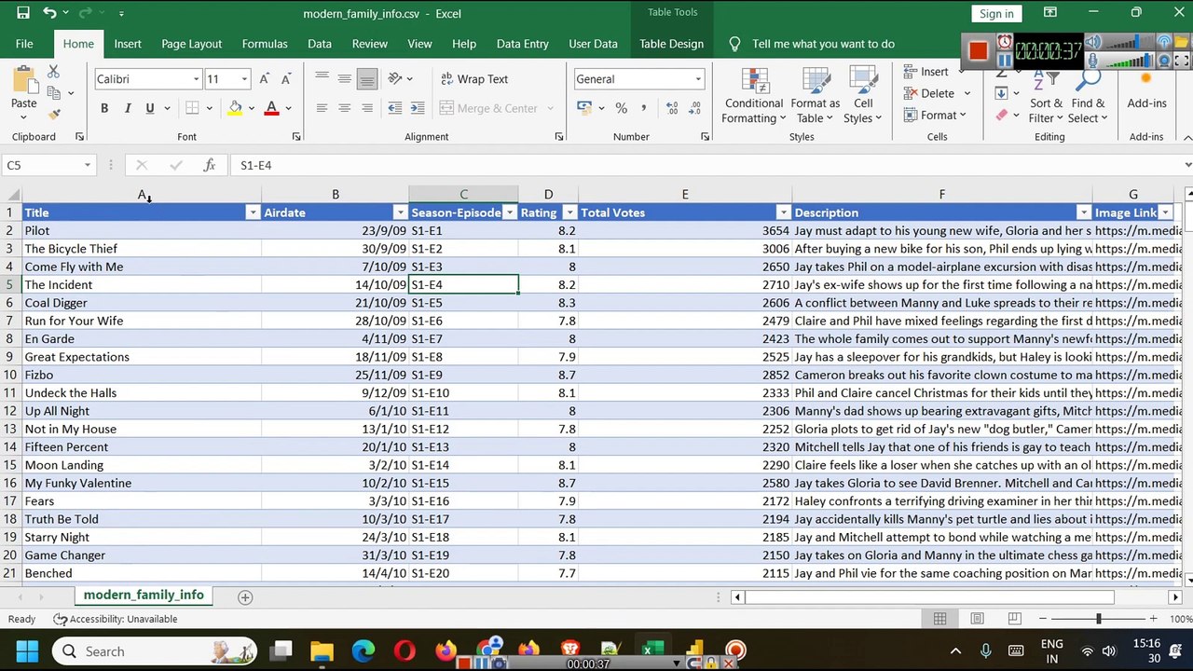Align cell text to the left
Viewport: 1193px width, 671px height.
[322, 108]
